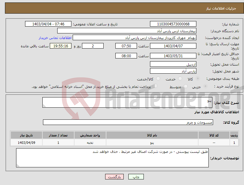This screenshot has height=185, width=244.
Task: Click the تعداد / مقدار column header
Action: (x=58, y=135)
